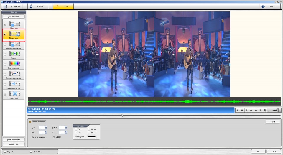Click the blue frame counter bar
Viewport: 283px width, 155px height.
pyautogui.click(x=131, y=110)
